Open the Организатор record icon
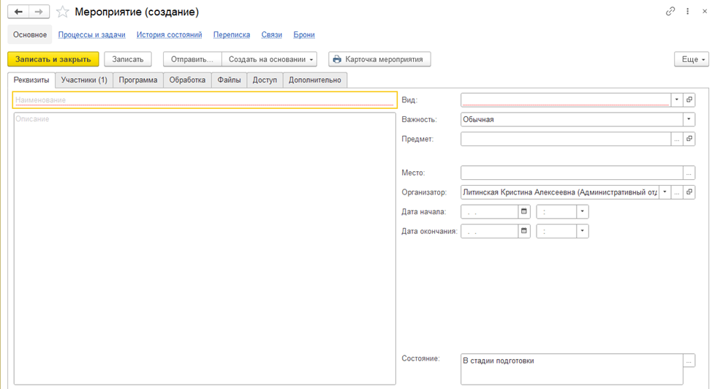 tap(689, 192)
